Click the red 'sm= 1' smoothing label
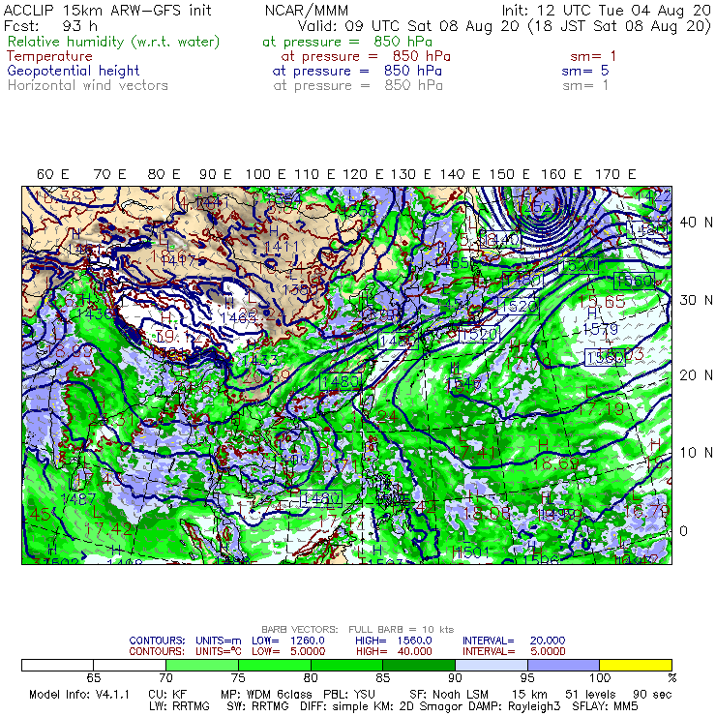This screenshot has width=716, height=716. (x=593, y=56)
